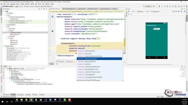188x105 pixels.
Task: Click 'Open code style settings' link
Action: [x=106, y=12]
